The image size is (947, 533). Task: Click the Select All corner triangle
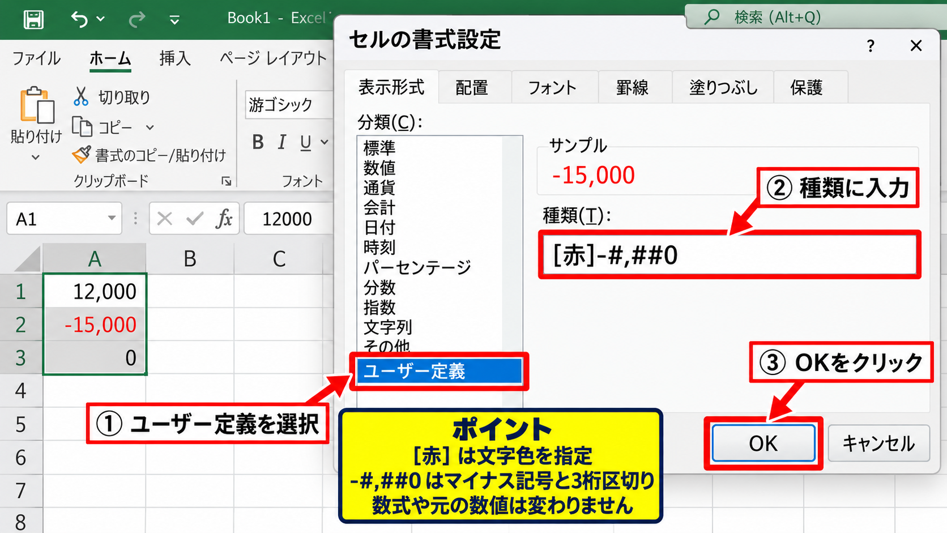(27, 260)
